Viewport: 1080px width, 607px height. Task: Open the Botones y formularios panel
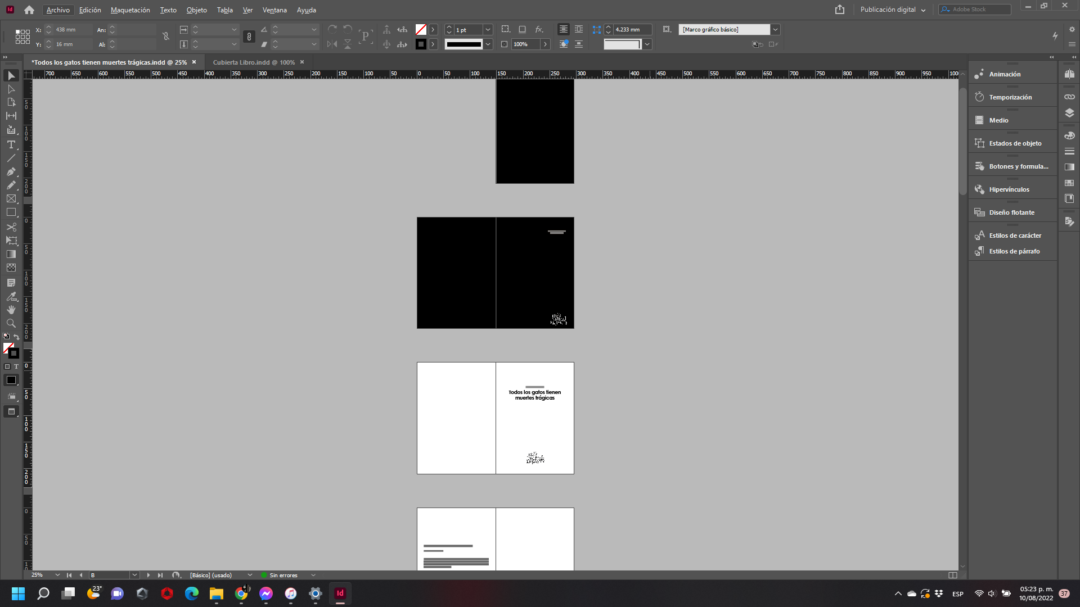coord(1018,166)
